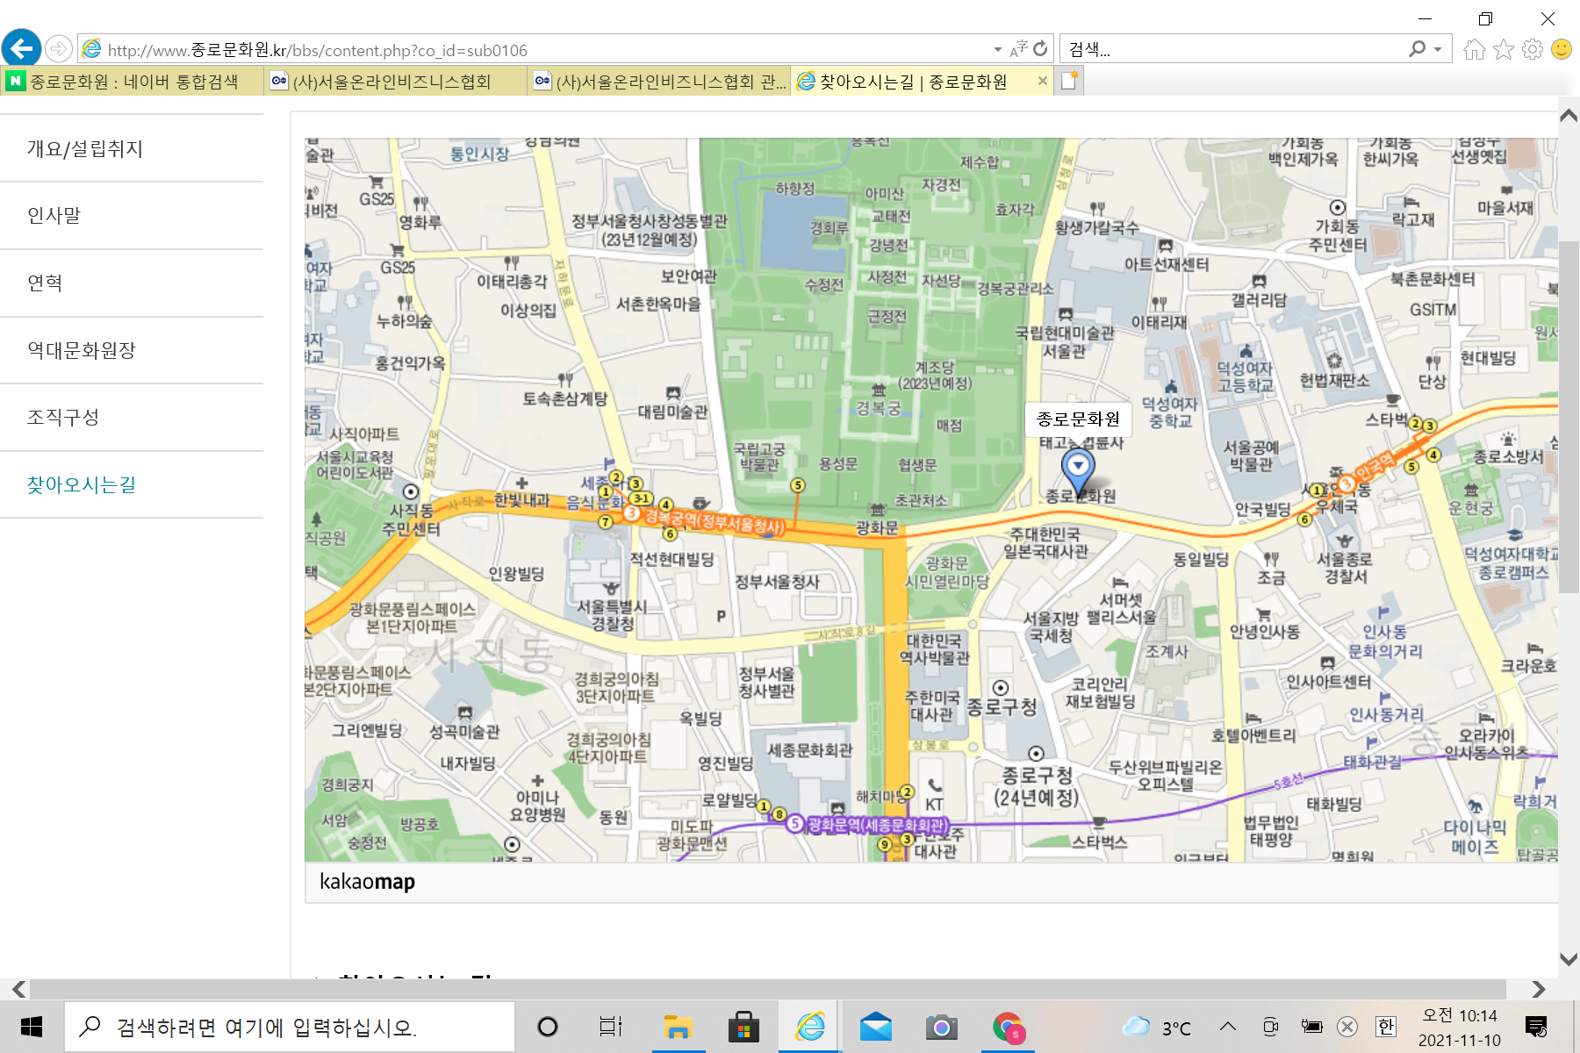
Task: Open a new browser tab
Action: [x=1069, y=81]
